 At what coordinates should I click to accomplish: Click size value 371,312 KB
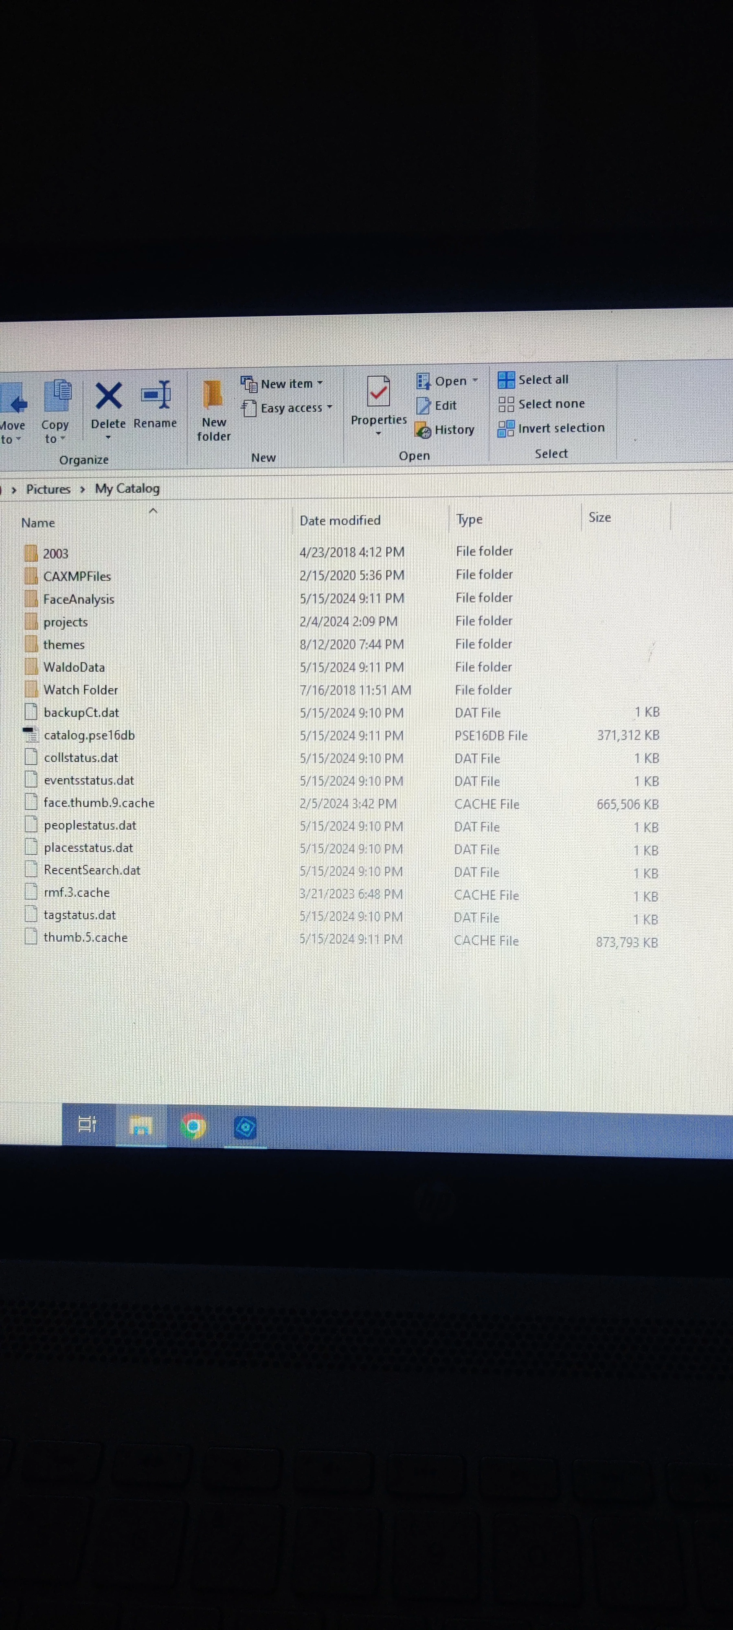(628, 735)
